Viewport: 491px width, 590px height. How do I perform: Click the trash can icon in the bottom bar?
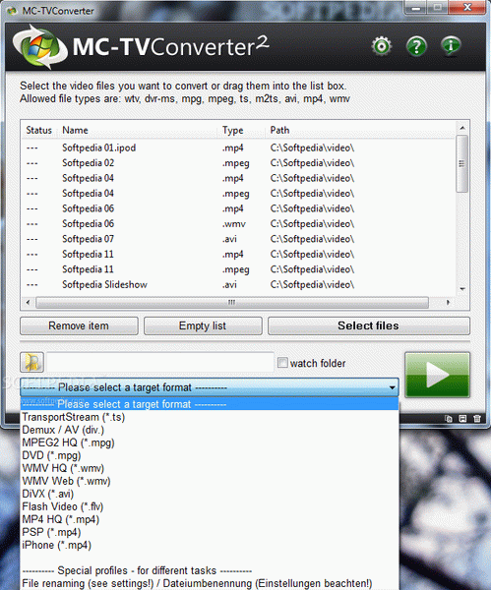click(x=476, y=419)
